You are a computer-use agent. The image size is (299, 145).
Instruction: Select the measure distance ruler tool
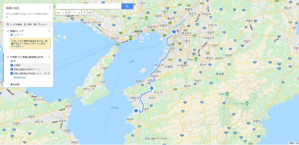click(90, 13)
